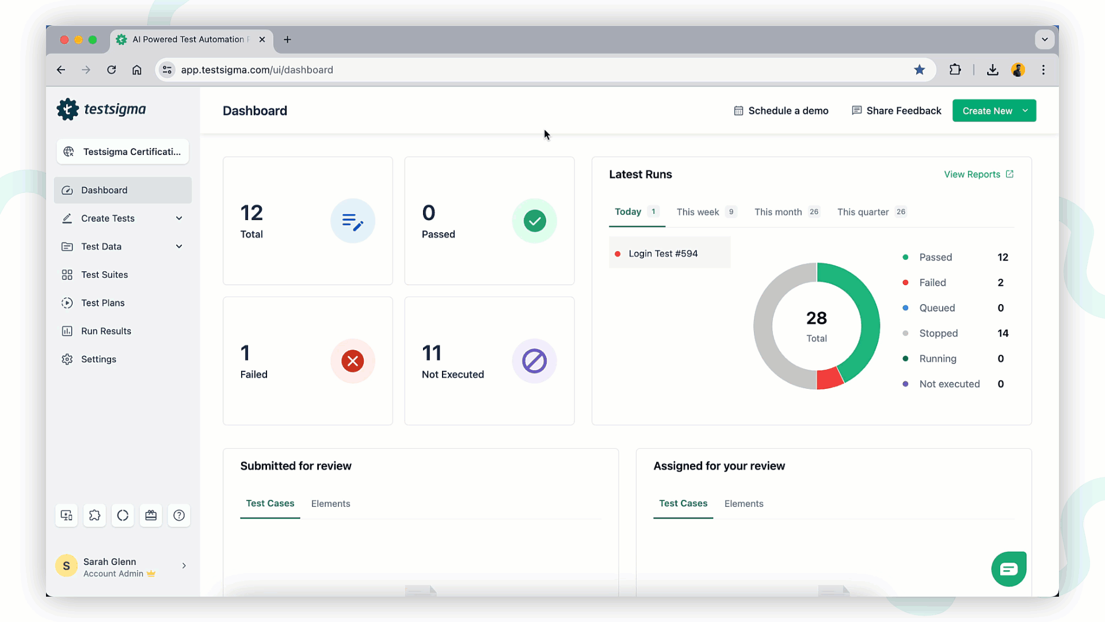The image size is (1105, 622).
Task: Click the site info icon in address bar
Action: click(167, 70)
